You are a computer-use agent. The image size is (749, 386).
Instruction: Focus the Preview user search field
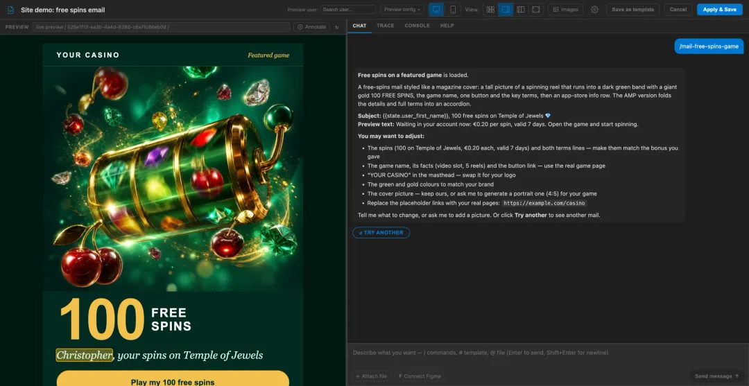tap(347, 10)
